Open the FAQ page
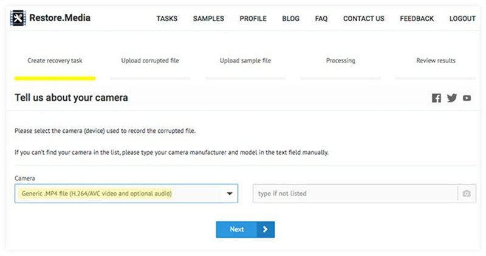486x256 pixels. click(x=321, y=19)
